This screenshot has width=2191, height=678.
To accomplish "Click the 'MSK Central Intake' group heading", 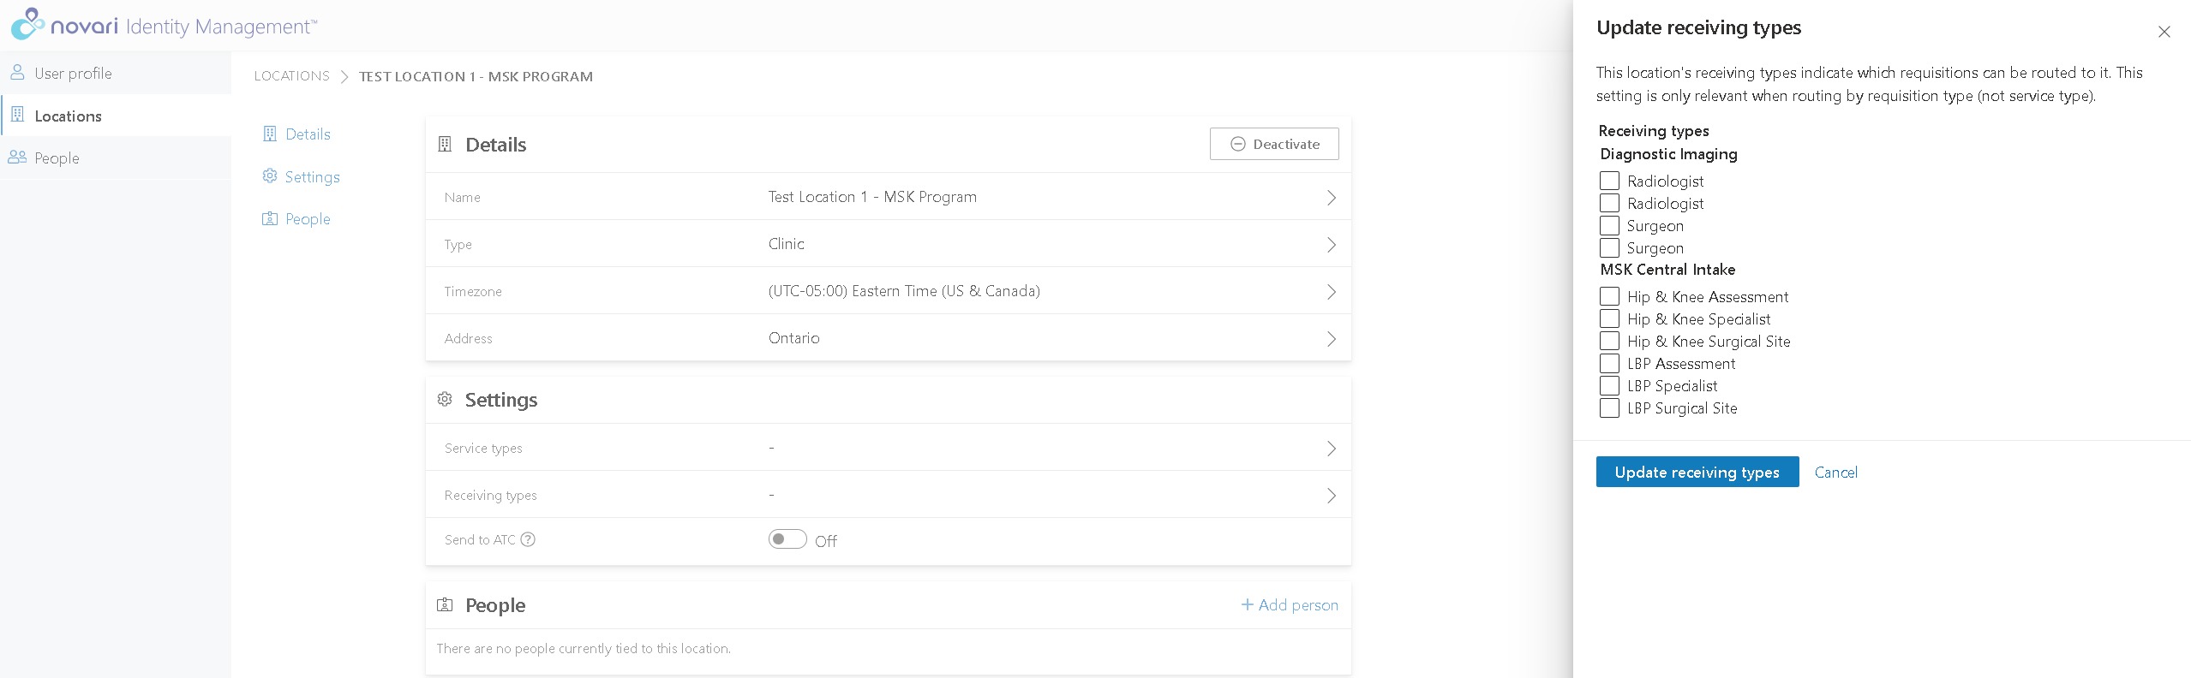I will pyautogui.click(x=1667, y=270).
